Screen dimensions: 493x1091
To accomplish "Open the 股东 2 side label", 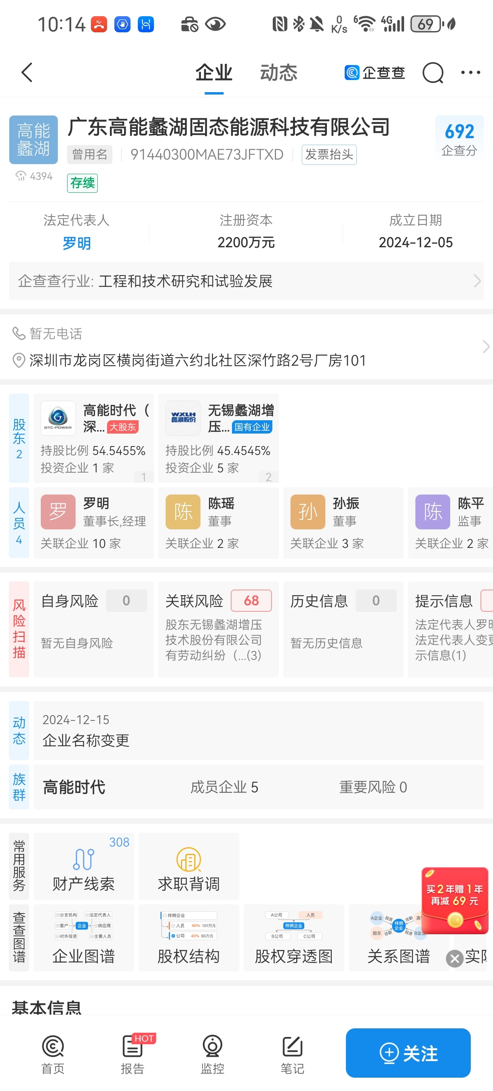I will [x=19, y=438].
